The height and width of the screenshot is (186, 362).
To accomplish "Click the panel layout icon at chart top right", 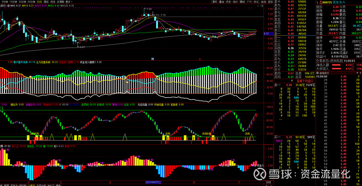I will (262, 6).
